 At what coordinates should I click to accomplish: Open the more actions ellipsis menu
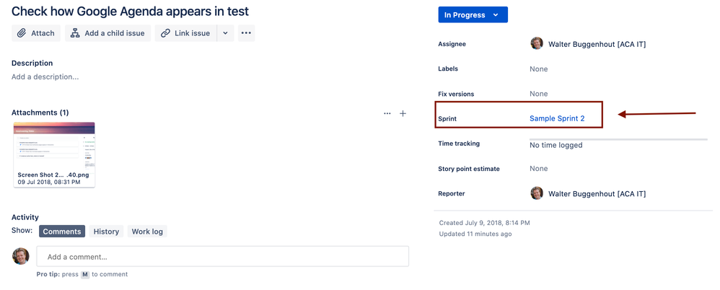(246, 33)
